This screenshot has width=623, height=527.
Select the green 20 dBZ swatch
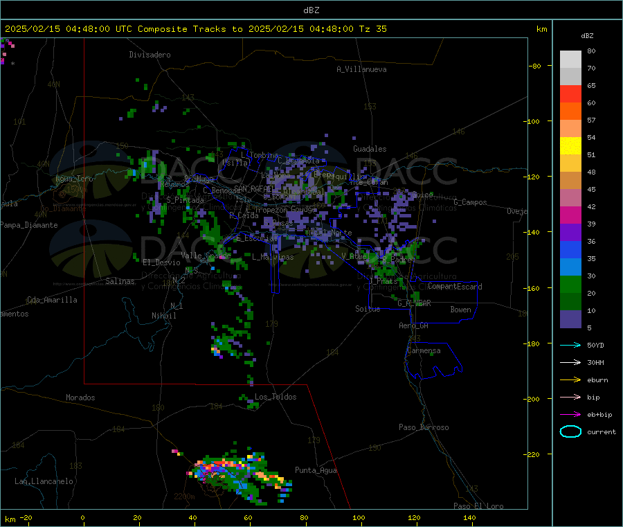570,284
